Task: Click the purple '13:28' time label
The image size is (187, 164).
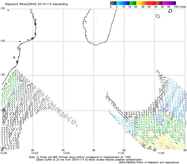Action: tap(4, 153)
